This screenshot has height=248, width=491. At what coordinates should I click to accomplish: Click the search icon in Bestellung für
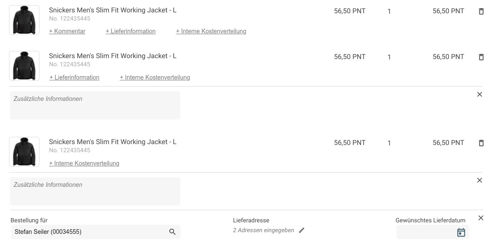172,232
